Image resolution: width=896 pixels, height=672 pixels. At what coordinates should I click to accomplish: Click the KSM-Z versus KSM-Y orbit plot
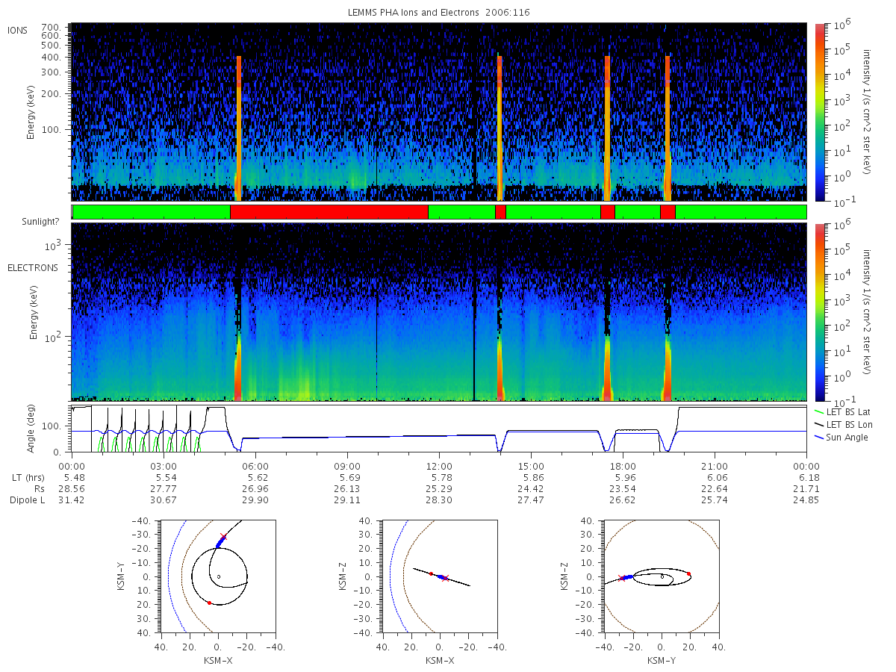662,576
